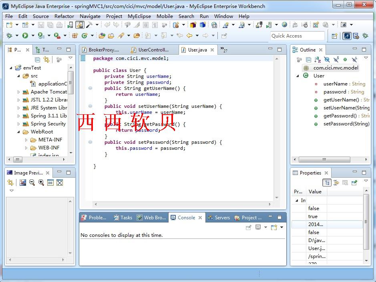Click the New wizard icon
Viewport: 376px width, 282px height.
(x=9, y=25)
